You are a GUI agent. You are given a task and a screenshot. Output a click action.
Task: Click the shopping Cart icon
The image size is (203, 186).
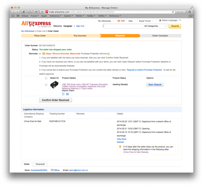(x=119, y=21)
